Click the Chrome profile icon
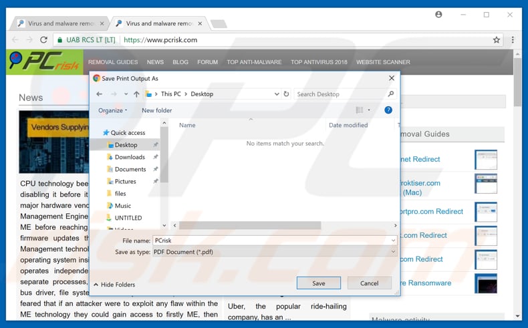 tap(438, 15)
